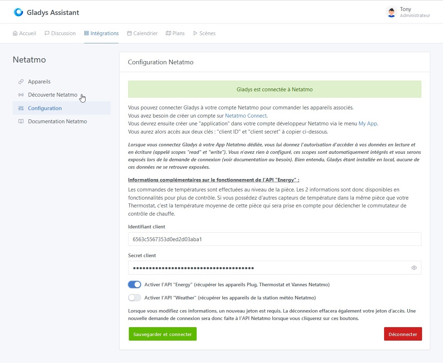Click the Identifiant client input field

(x=274, y=239)
